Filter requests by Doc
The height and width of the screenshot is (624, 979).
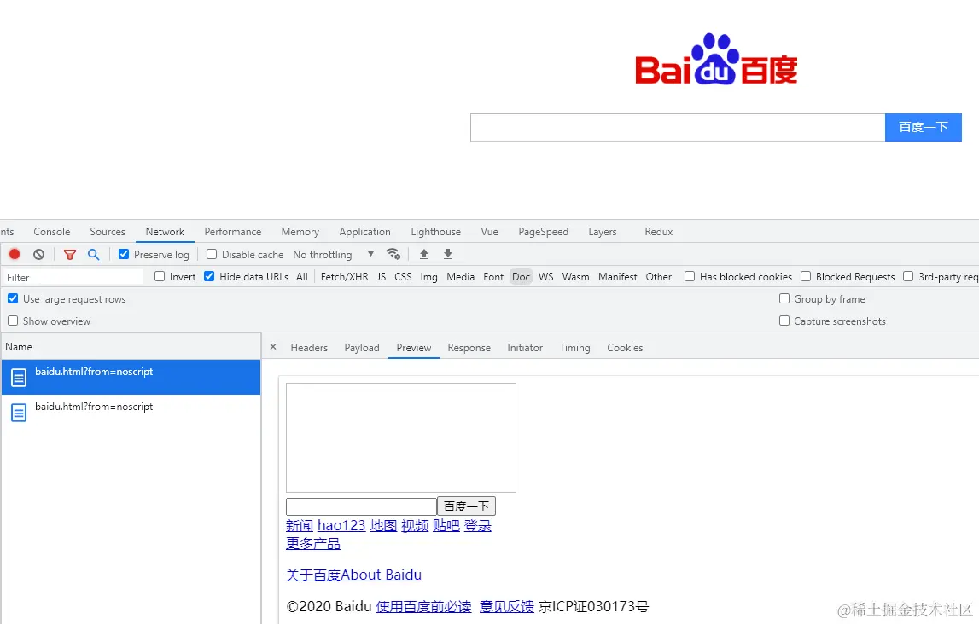[x=522, y=276]
